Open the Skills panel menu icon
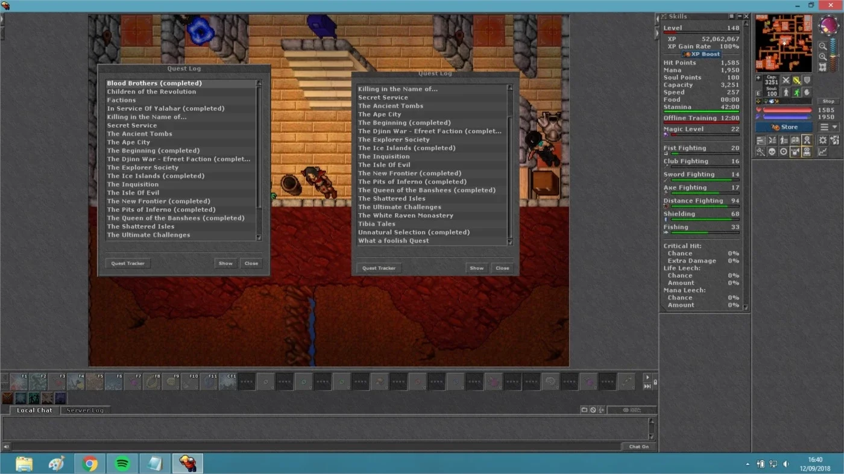This screenshot has height=474, width=844. tap(731, 17)
